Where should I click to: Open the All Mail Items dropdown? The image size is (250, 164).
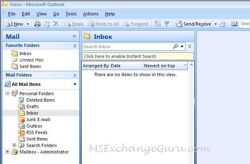pos(75,84)
